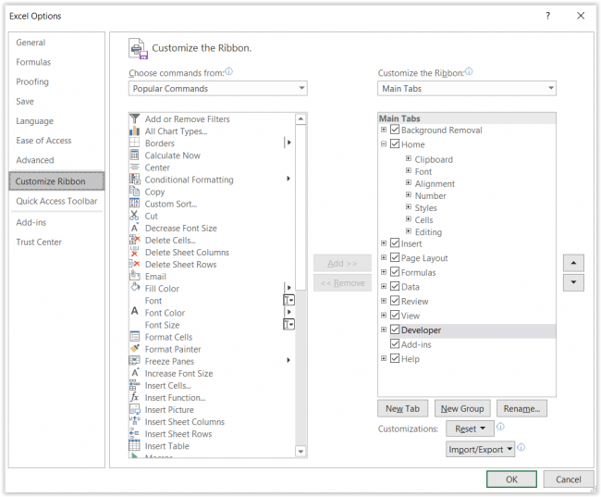The width and height of the screenshot is (601, 497).
Task: Confirm with the OK button
Action: 511,479
